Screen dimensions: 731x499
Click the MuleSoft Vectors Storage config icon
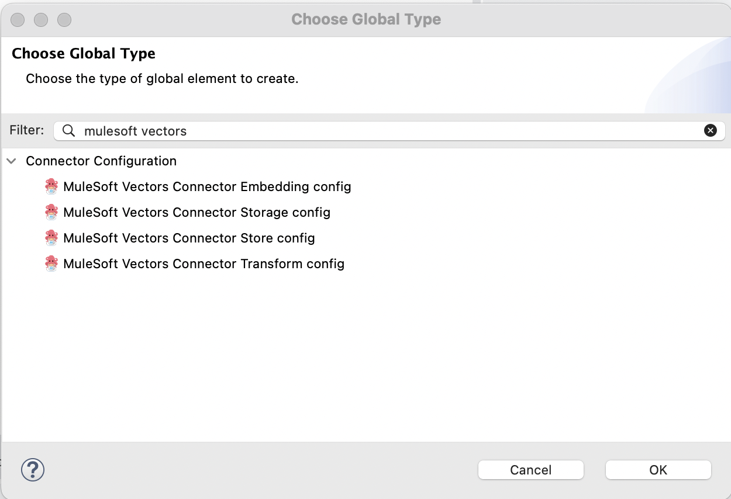point(51,212)
